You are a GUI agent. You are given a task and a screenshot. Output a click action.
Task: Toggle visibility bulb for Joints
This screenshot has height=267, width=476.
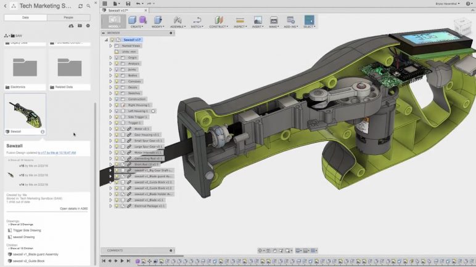pyautogui.click(x=117, y=70)
